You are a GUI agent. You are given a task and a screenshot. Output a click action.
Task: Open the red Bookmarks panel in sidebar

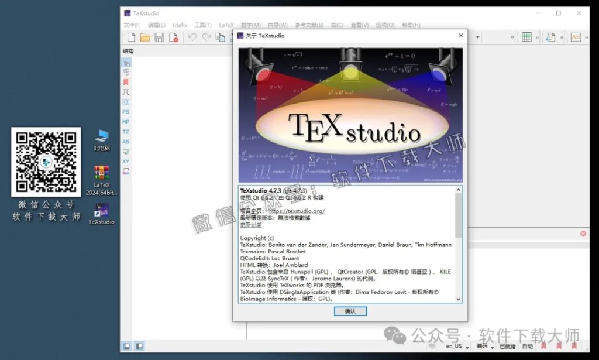126,81
